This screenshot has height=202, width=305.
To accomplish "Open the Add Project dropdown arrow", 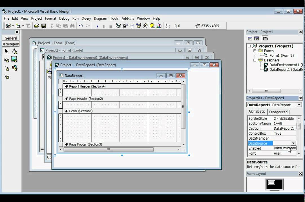I will (13, 26).
